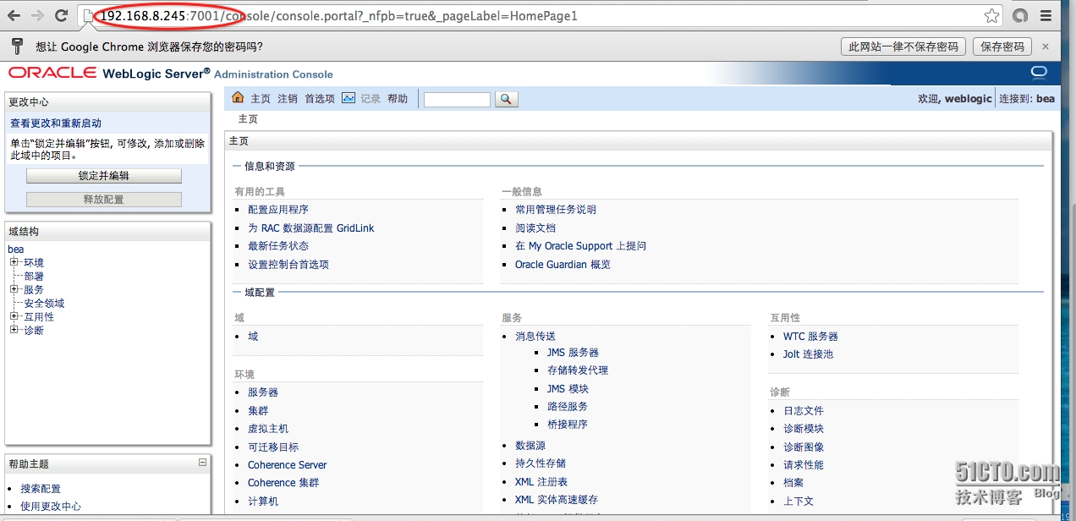Open the JMS 模块 link
The image size is (1076, 521).
coord(568,389)
